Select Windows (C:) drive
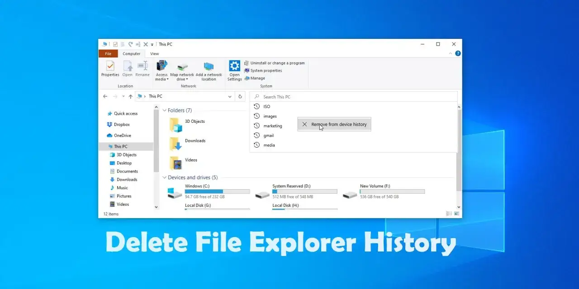 pyautogui.click(x=209, y=191)
